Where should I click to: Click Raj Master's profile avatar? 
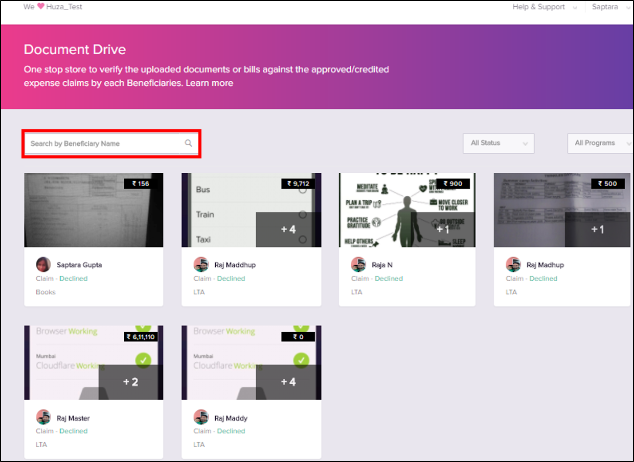coord(43,418)
